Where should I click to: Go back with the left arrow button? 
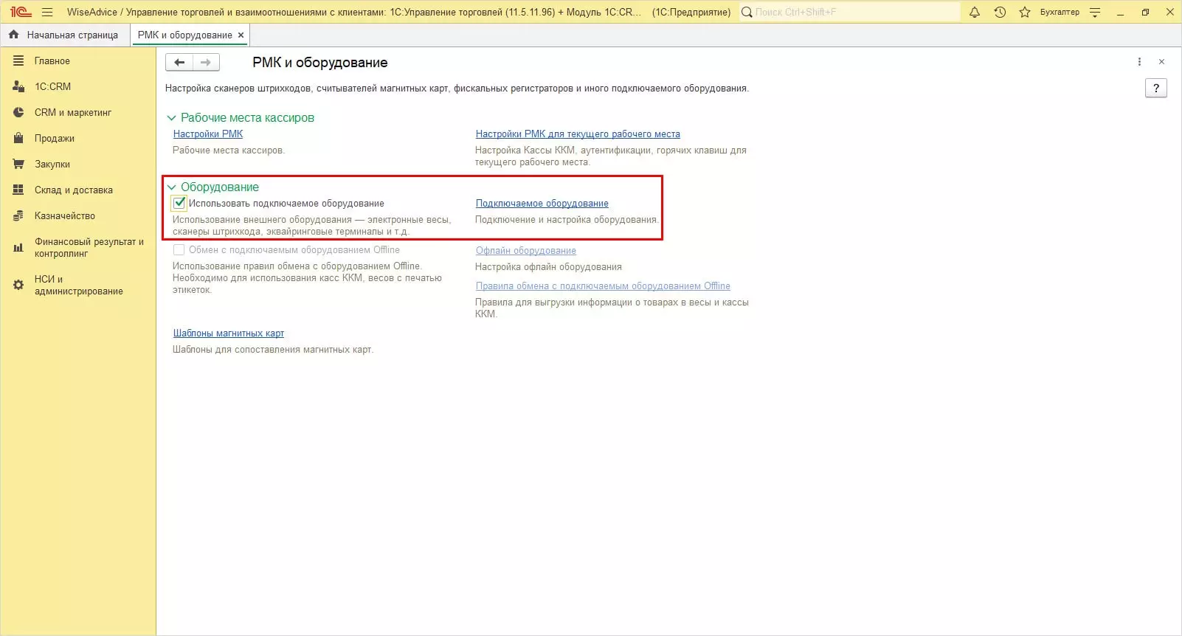pyautogui.click(x=179, y=63)
